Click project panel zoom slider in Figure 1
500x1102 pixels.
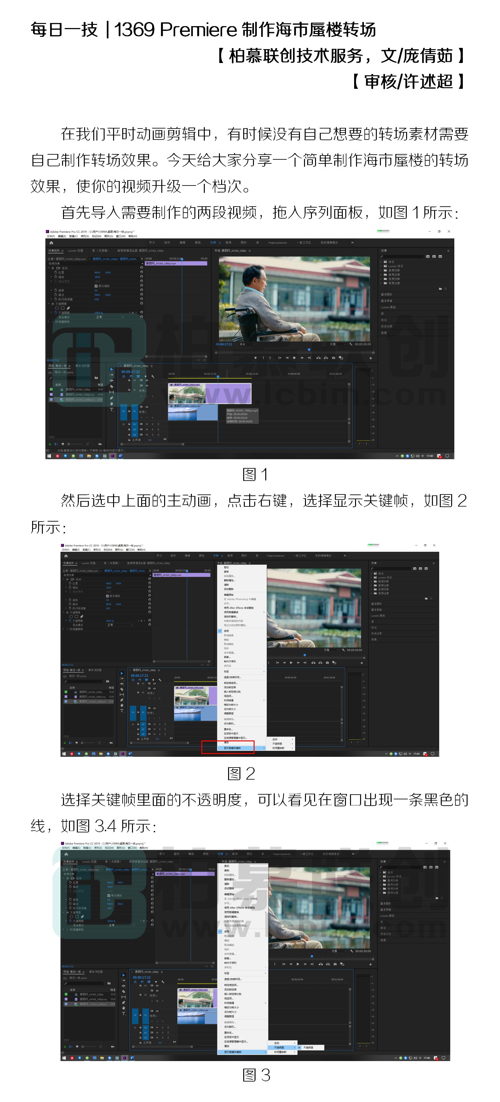(75, 444)
